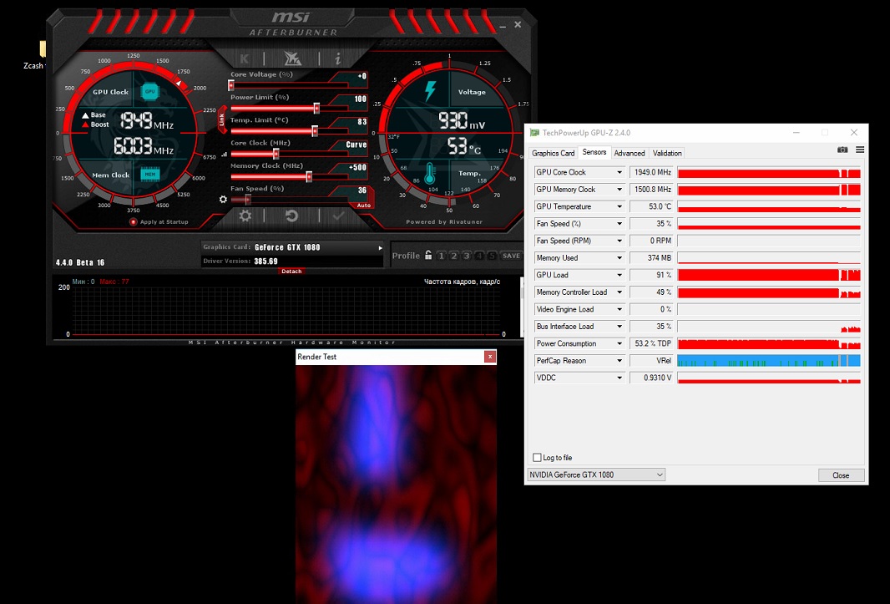Switch to Graphics Card tab in GPU-Z

click(553, 153)
